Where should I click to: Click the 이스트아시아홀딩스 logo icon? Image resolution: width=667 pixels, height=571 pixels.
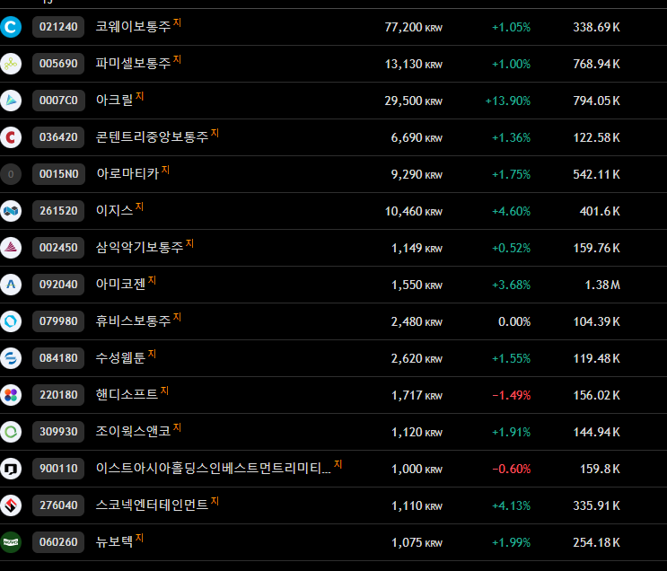click(11, 469)
